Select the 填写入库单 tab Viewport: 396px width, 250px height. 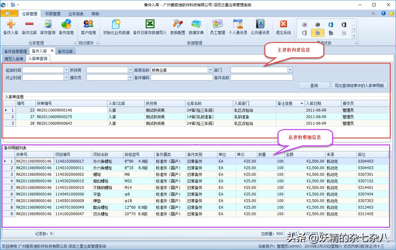[14, 59]
